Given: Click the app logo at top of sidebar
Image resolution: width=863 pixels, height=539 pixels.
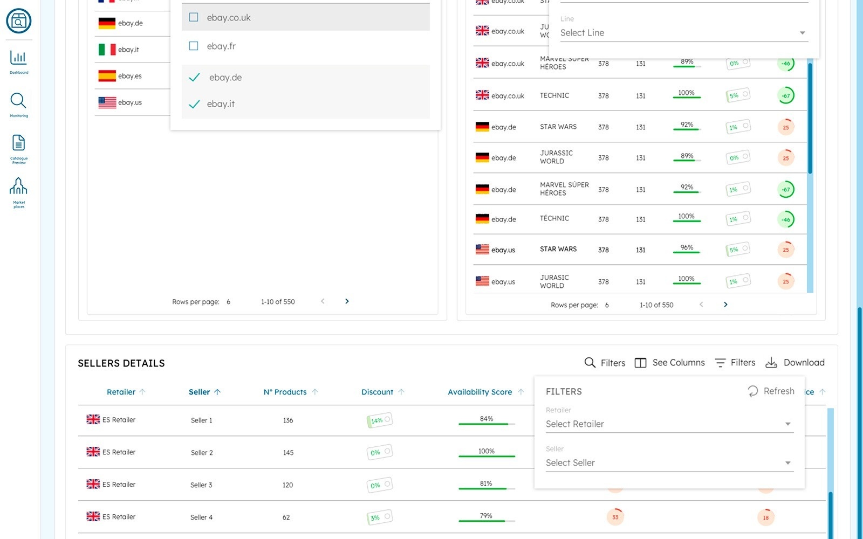Looking at the screenshot, I should click(x=19, y=21).
